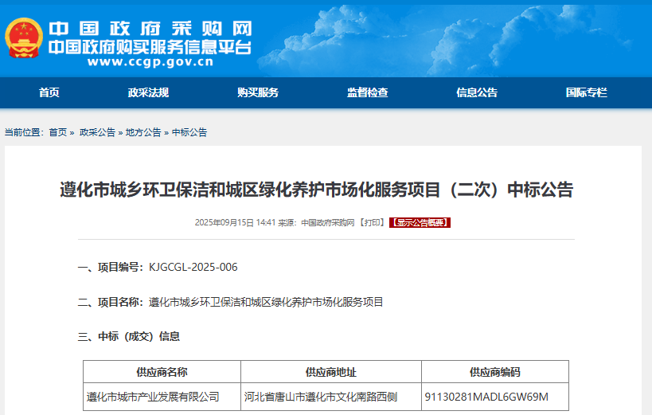Click the www.ccgp.gov.cn address text
This screenshot has width=652, height=415.
tap(150, 61)
